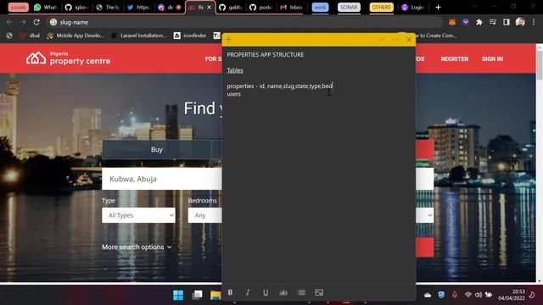
Task: Click the location field with Kubwa, Abuja
Action: coord(162,179)
